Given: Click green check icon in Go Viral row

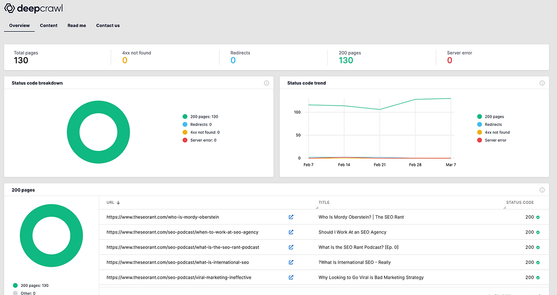Looking at the screenshot, I should 538,278.
